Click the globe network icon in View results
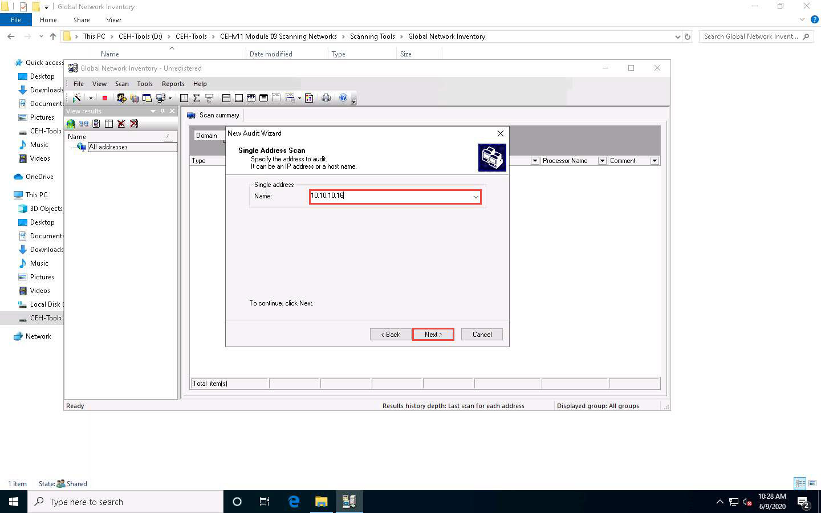 71,124
